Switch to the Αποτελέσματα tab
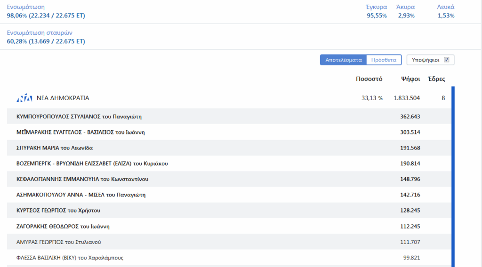 click(x=343, y=60)
